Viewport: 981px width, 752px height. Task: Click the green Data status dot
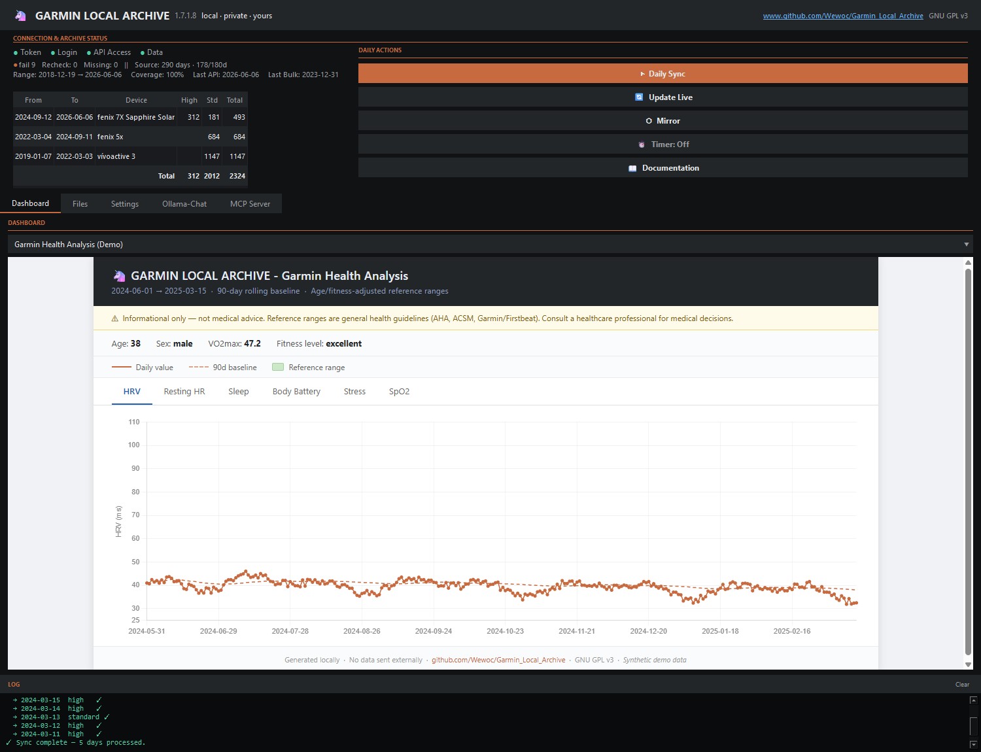pos(143,53)
